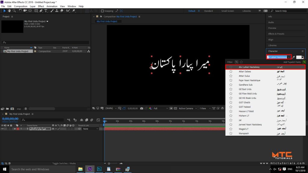Open the Layer menu
Viewport: 308px width, 173px height.
pos(32,6)
